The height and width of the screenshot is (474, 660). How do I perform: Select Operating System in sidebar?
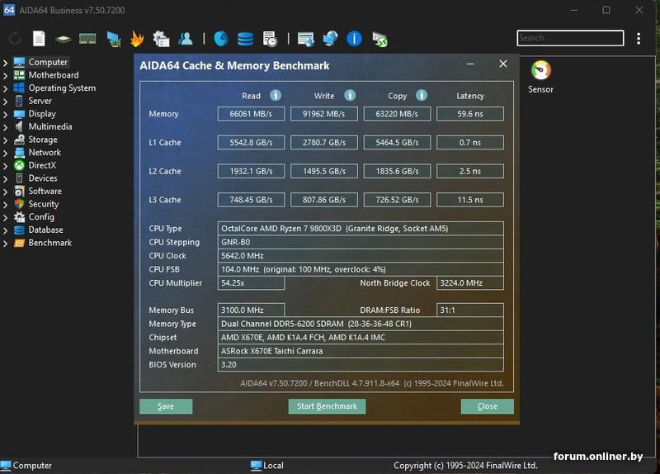62,88
